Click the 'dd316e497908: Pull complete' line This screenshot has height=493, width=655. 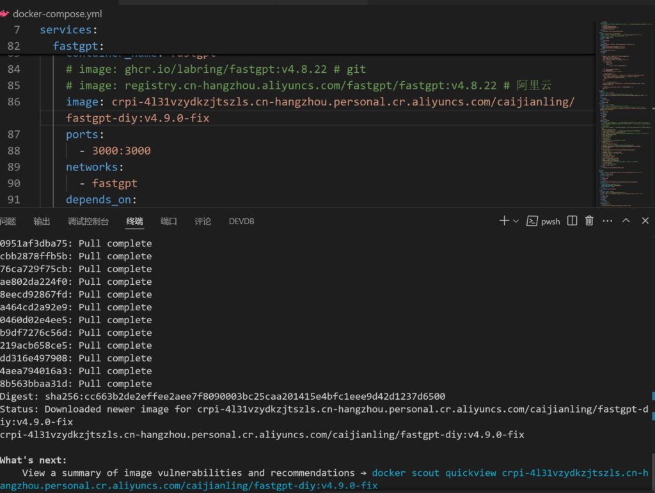[x=76, y=358]
